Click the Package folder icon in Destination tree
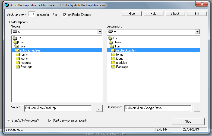Viewport: 212px width, 136px height. tap(113, 67)
